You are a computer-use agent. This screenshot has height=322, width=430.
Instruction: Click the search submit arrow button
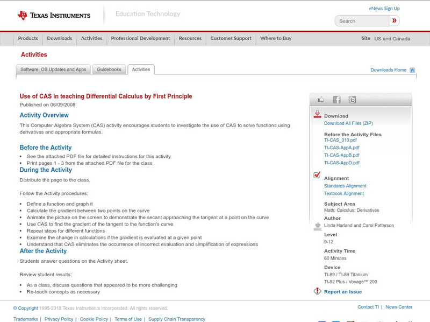pyautogui.click(x=395, y=21)
